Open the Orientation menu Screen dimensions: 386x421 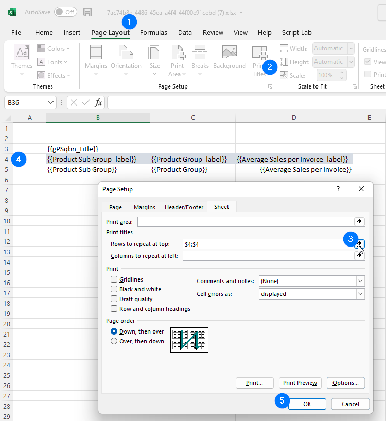click(126, 60)
